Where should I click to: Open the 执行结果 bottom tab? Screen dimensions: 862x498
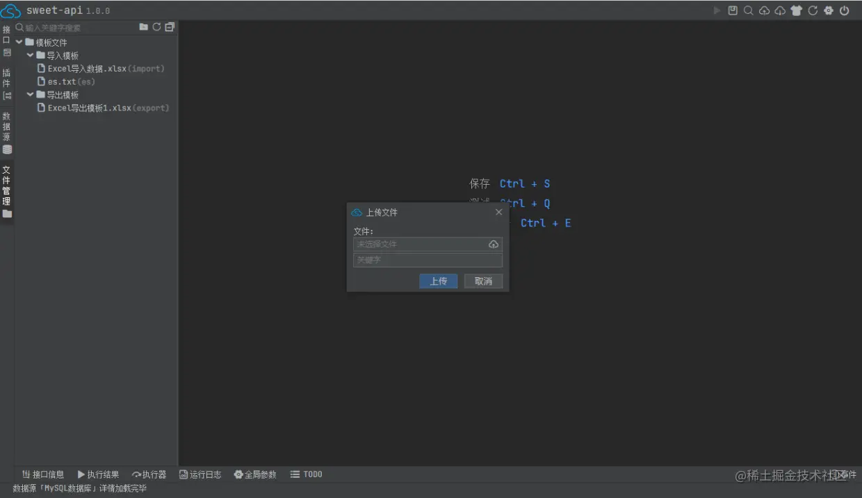(x=98, y=474)
